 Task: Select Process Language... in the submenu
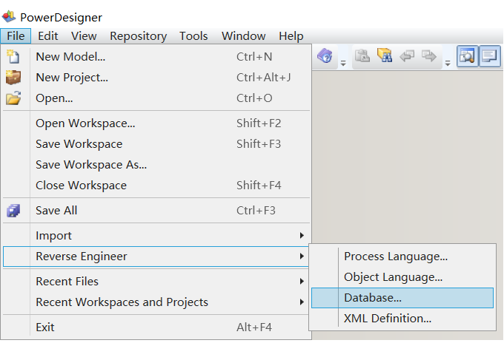click(396, 257)
